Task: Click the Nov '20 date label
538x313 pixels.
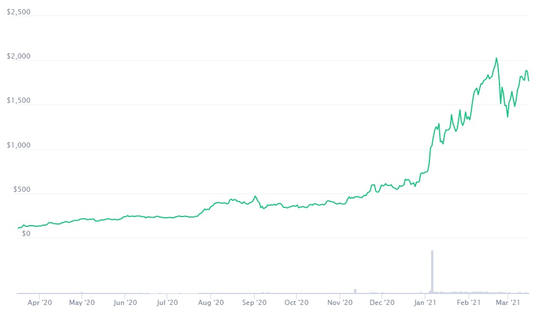Action: click(340, 302)
